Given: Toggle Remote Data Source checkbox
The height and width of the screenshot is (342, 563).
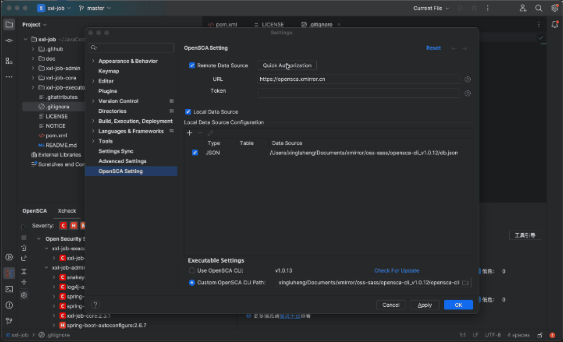Looking at the screenshot, I should 192,65.
